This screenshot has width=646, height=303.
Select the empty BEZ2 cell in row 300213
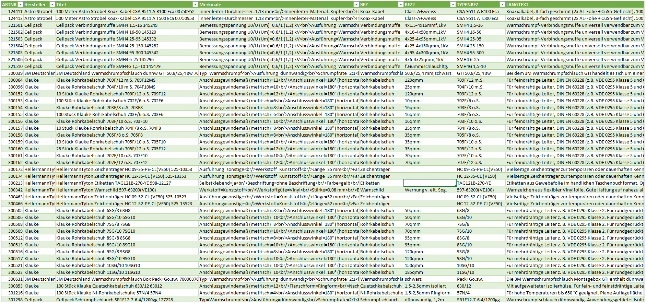tap(430, 183)
